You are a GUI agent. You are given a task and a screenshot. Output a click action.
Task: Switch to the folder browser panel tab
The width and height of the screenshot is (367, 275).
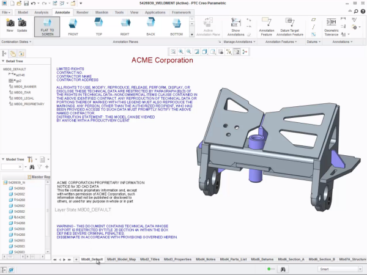click(13, 54)
